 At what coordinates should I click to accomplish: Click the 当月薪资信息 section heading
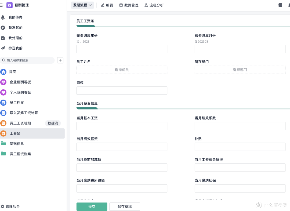tap(87, 103)
